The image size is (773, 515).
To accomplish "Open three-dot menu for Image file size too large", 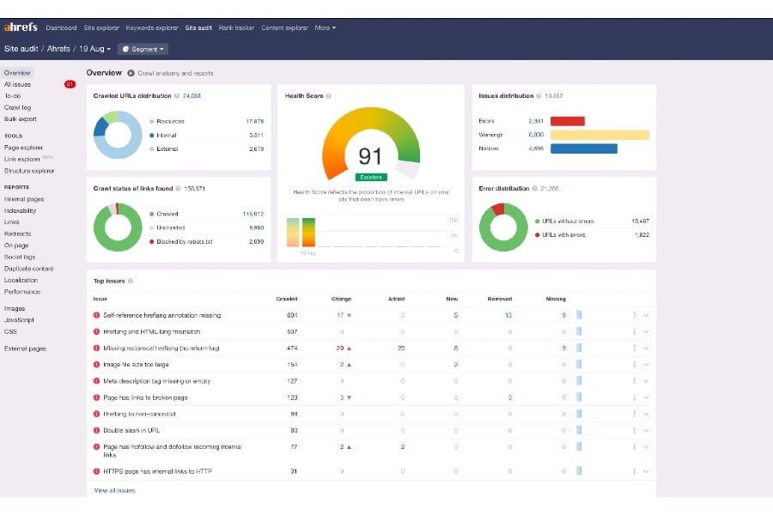I will [634, 364].
